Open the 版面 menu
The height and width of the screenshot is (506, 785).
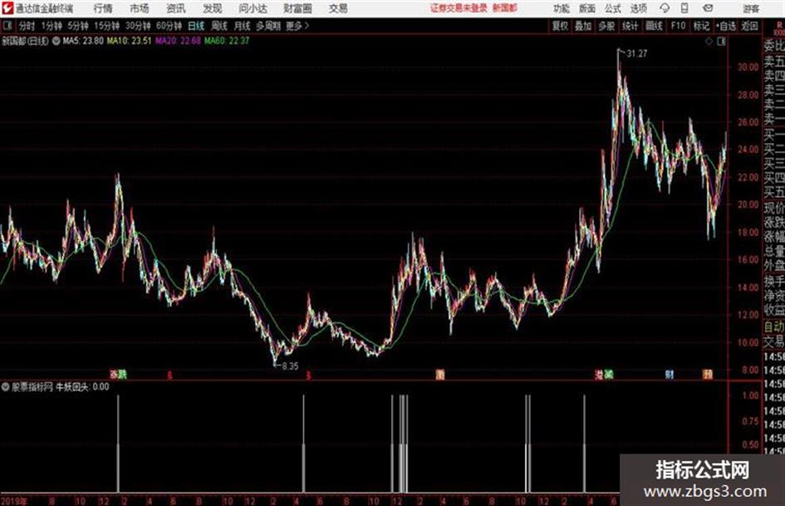(x=586, y=8)
